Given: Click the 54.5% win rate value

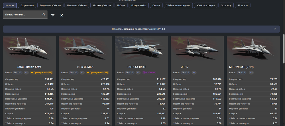Looking at the screenshot, I should pyautogui.click(x=162, y=89).
